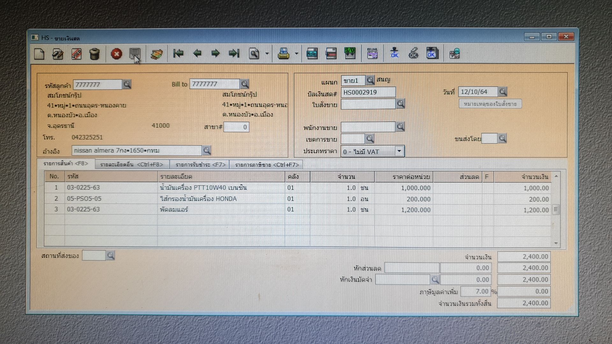This screenshot has width=612, height=344.
Task: Open the Note toolbar icon
Action: coord(312,54)
